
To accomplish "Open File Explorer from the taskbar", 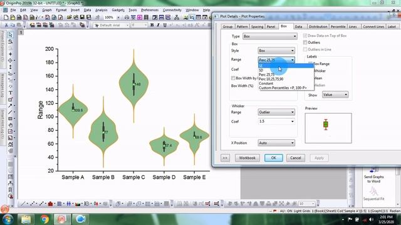I will (x=26, y=219).
